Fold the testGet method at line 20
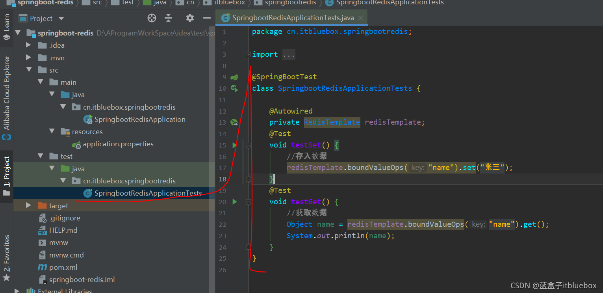603x293 pixels. click(x=248, y=202)
